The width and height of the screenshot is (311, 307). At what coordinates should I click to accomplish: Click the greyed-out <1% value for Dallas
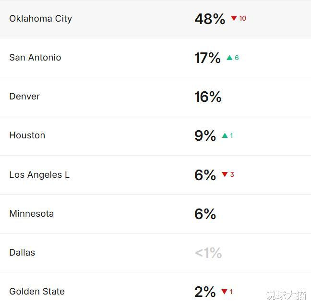pyautogui.click(x=208, y=253)
